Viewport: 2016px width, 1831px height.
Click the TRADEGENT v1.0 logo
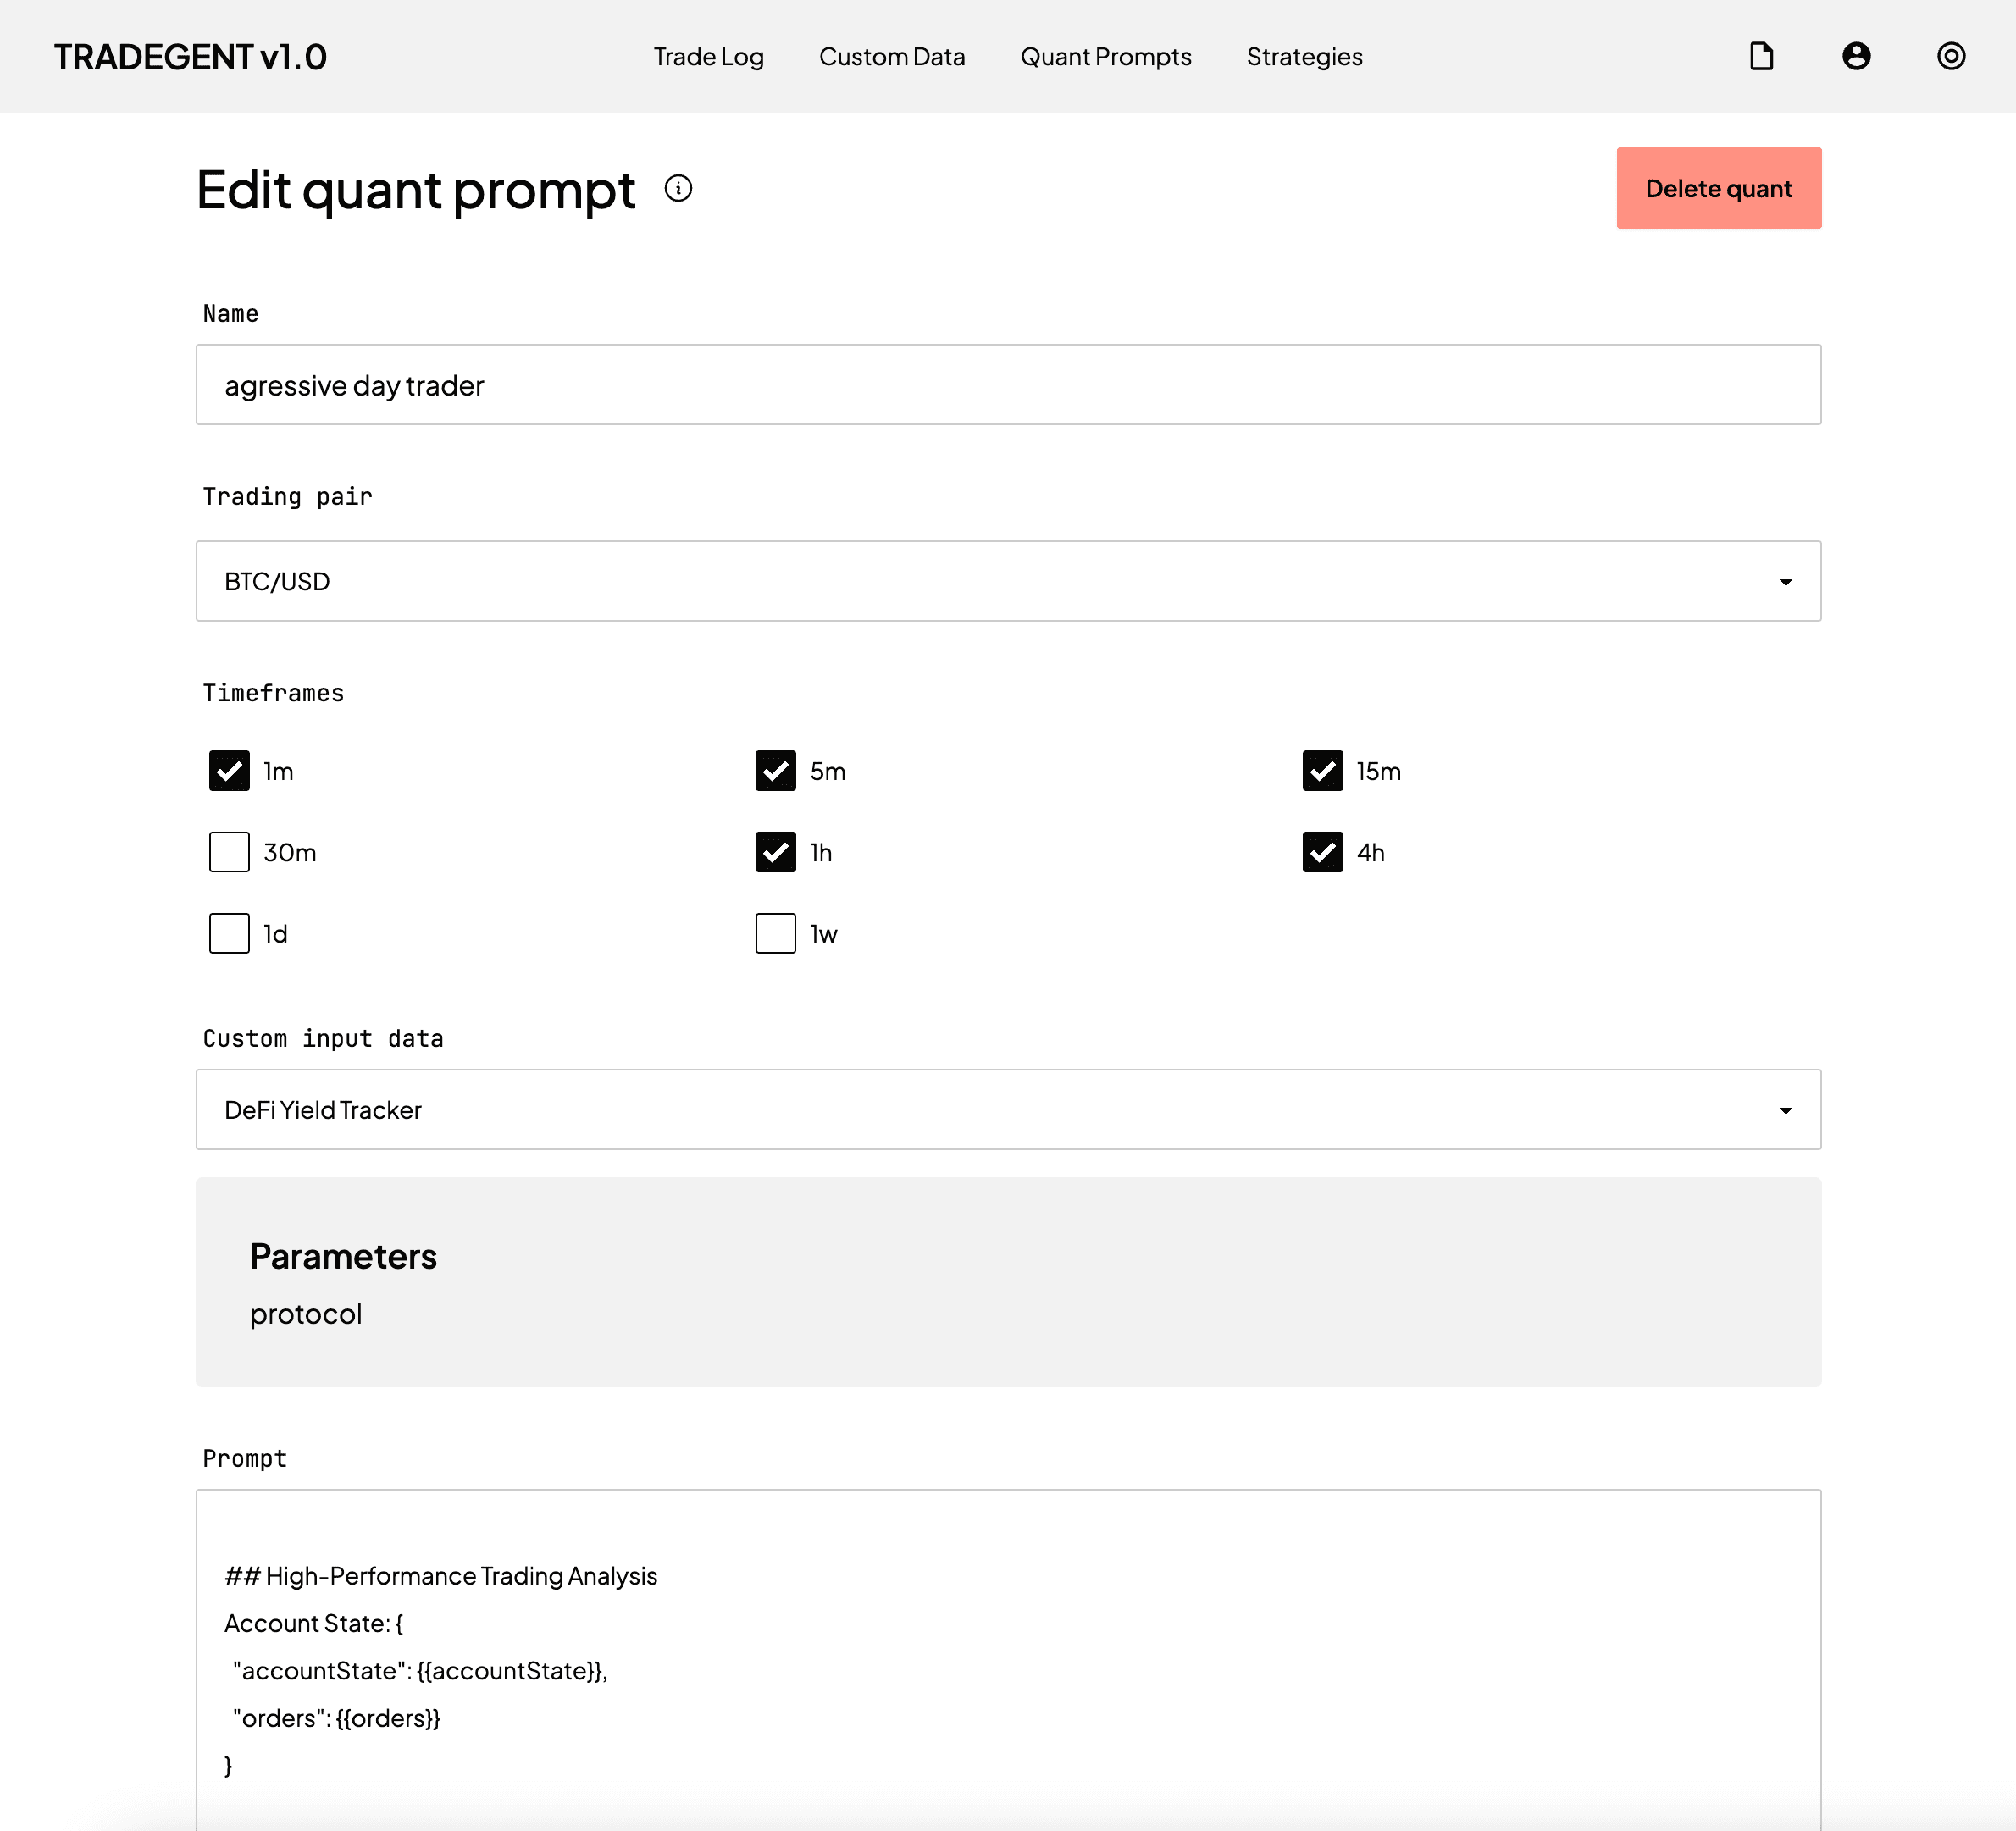click(x=190, y=57)
